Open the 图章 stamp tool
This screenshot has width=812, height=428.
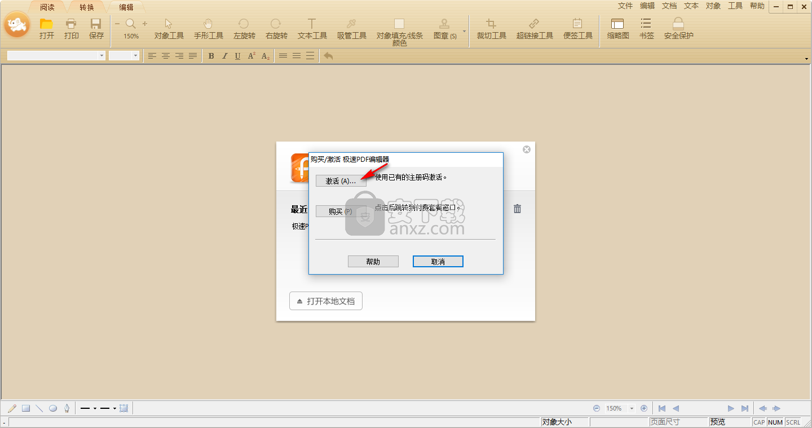[445, 28]
